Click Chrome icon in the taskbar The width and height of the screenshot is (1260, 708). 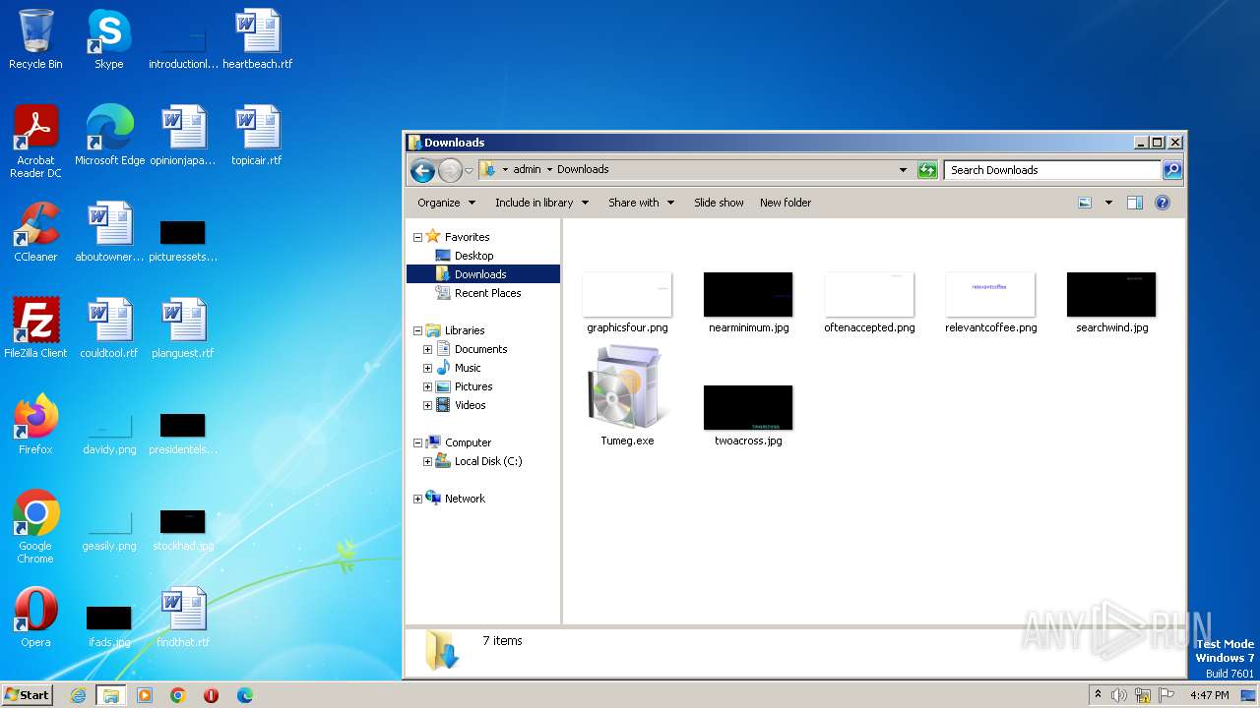[178, 695]
